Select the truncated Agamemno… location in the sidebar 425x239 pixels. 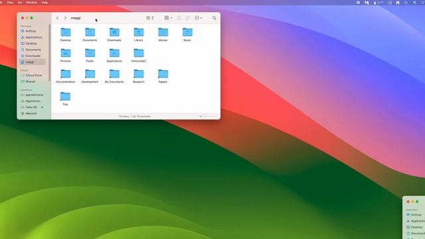tap(33, 101)
